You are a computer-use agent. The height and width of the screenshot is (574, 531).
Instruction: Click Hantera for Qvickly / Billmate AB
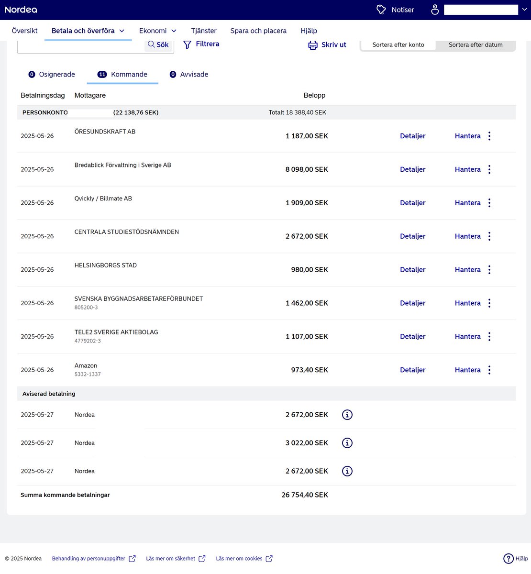pyautogui.click(x=467, y=203)
